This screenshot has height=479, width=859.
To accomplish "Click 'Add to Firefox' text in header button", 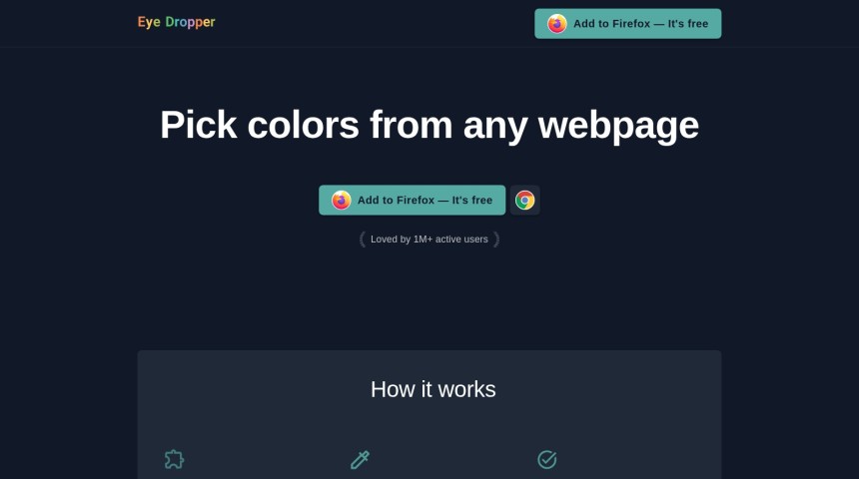I will (x=611, y=24).
